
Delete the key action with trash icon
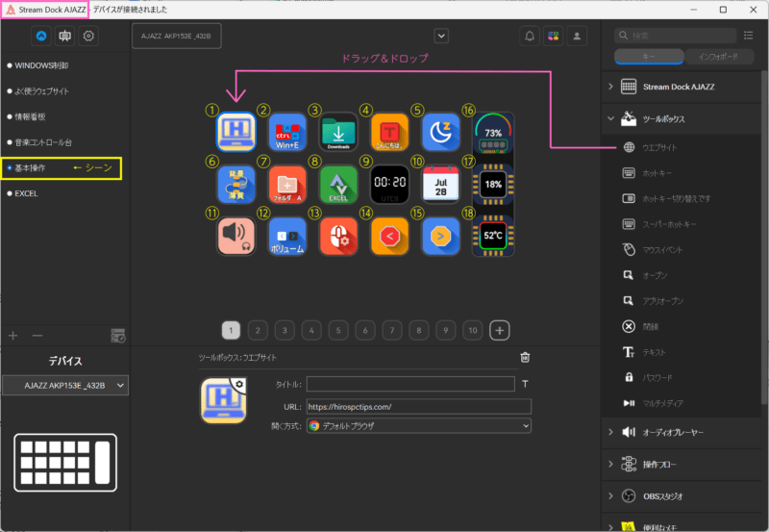point(525,357)
